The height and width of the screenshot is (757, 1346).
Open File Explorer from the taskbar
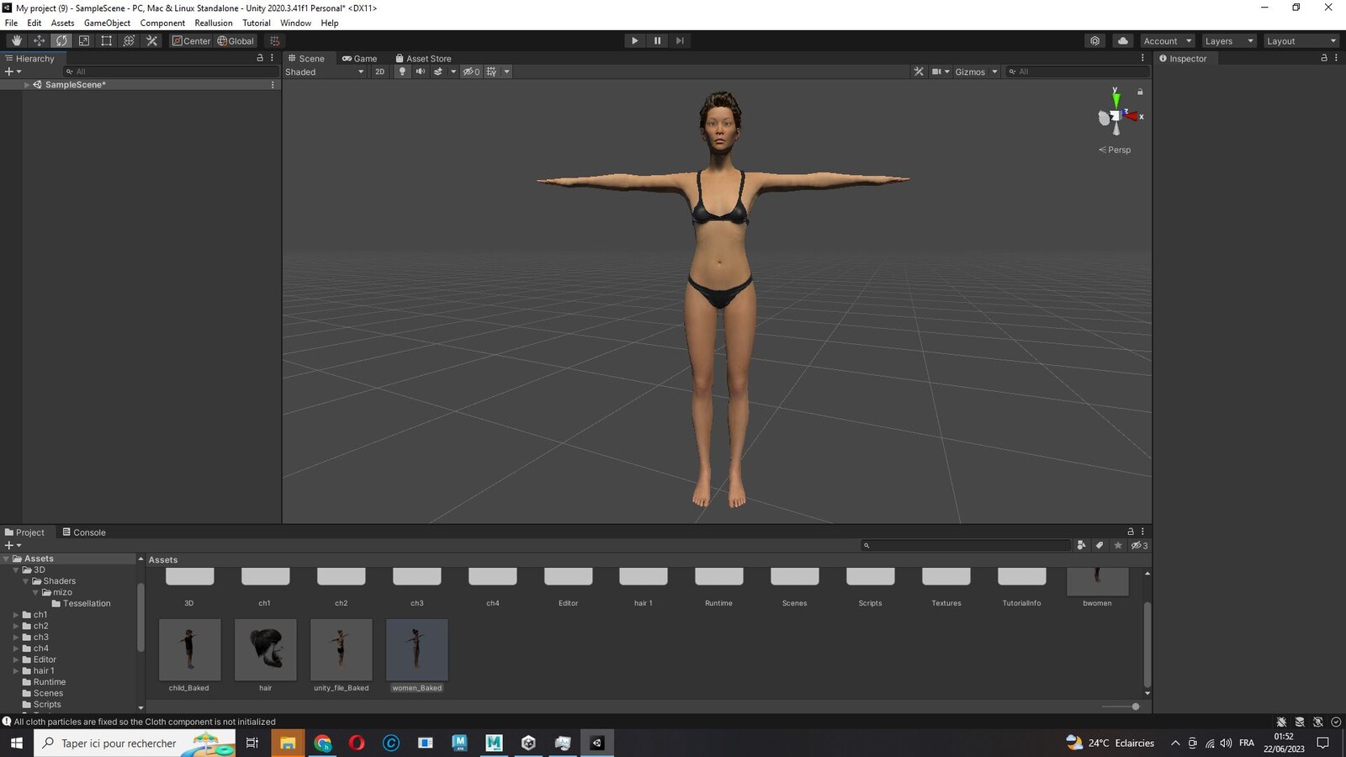coord(288,743)
